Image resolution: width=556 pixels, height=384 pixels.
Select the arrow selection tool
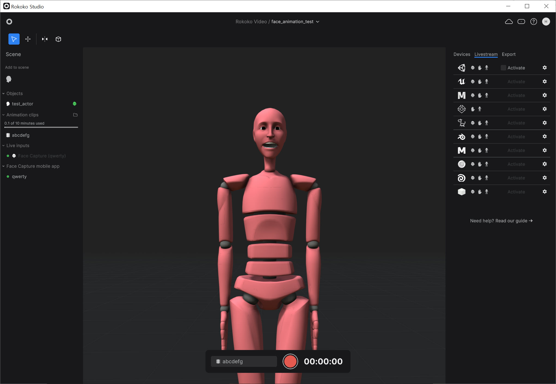pyautogui.click(x=14, y=39)
